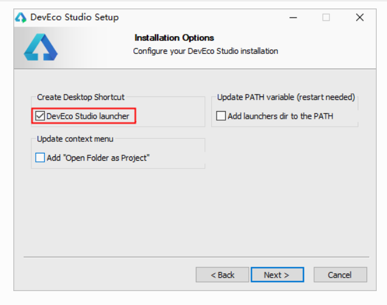Click the "Open Folder as Project" label text
This screenshot has width=387, height=305.
click(x=98, y=158)
